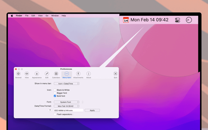Open the General preferences pane
This screenshot has width=208, height=130.
(18, 75)
